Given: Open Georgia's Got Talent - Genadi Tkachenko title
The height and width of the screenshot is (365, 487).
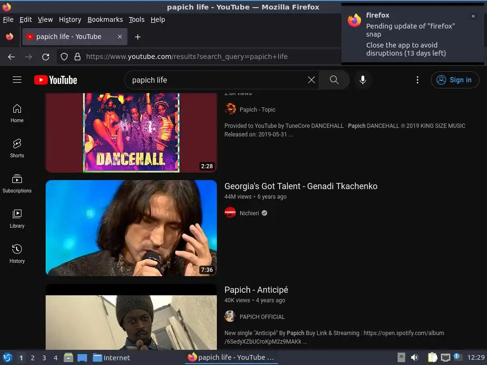Looking at the screenshot, I should (301, 186).
